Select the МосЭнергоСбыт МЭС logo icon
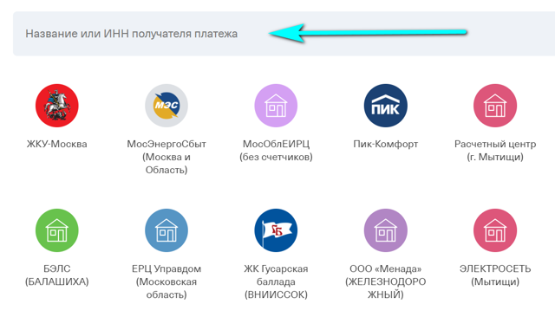 pyautogui.click(x=166, y=106)
